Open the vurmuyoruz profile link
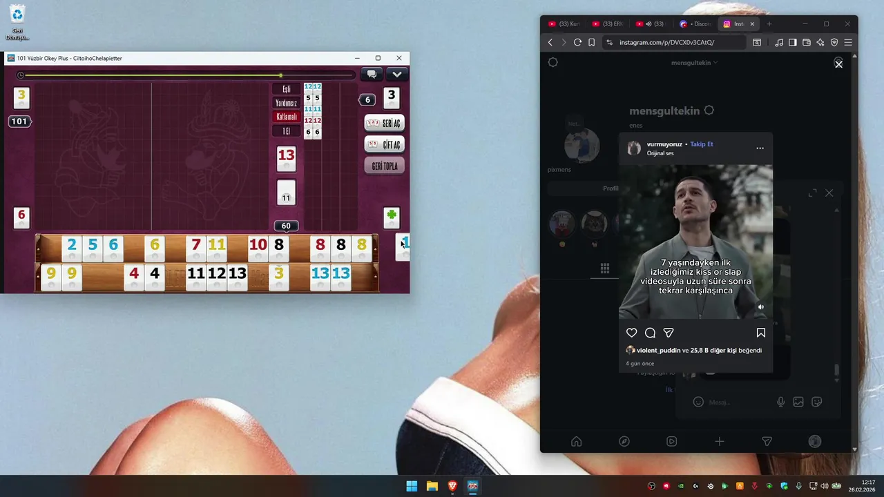884x497 pixels. pyautogui.click(x=664, y=144)
